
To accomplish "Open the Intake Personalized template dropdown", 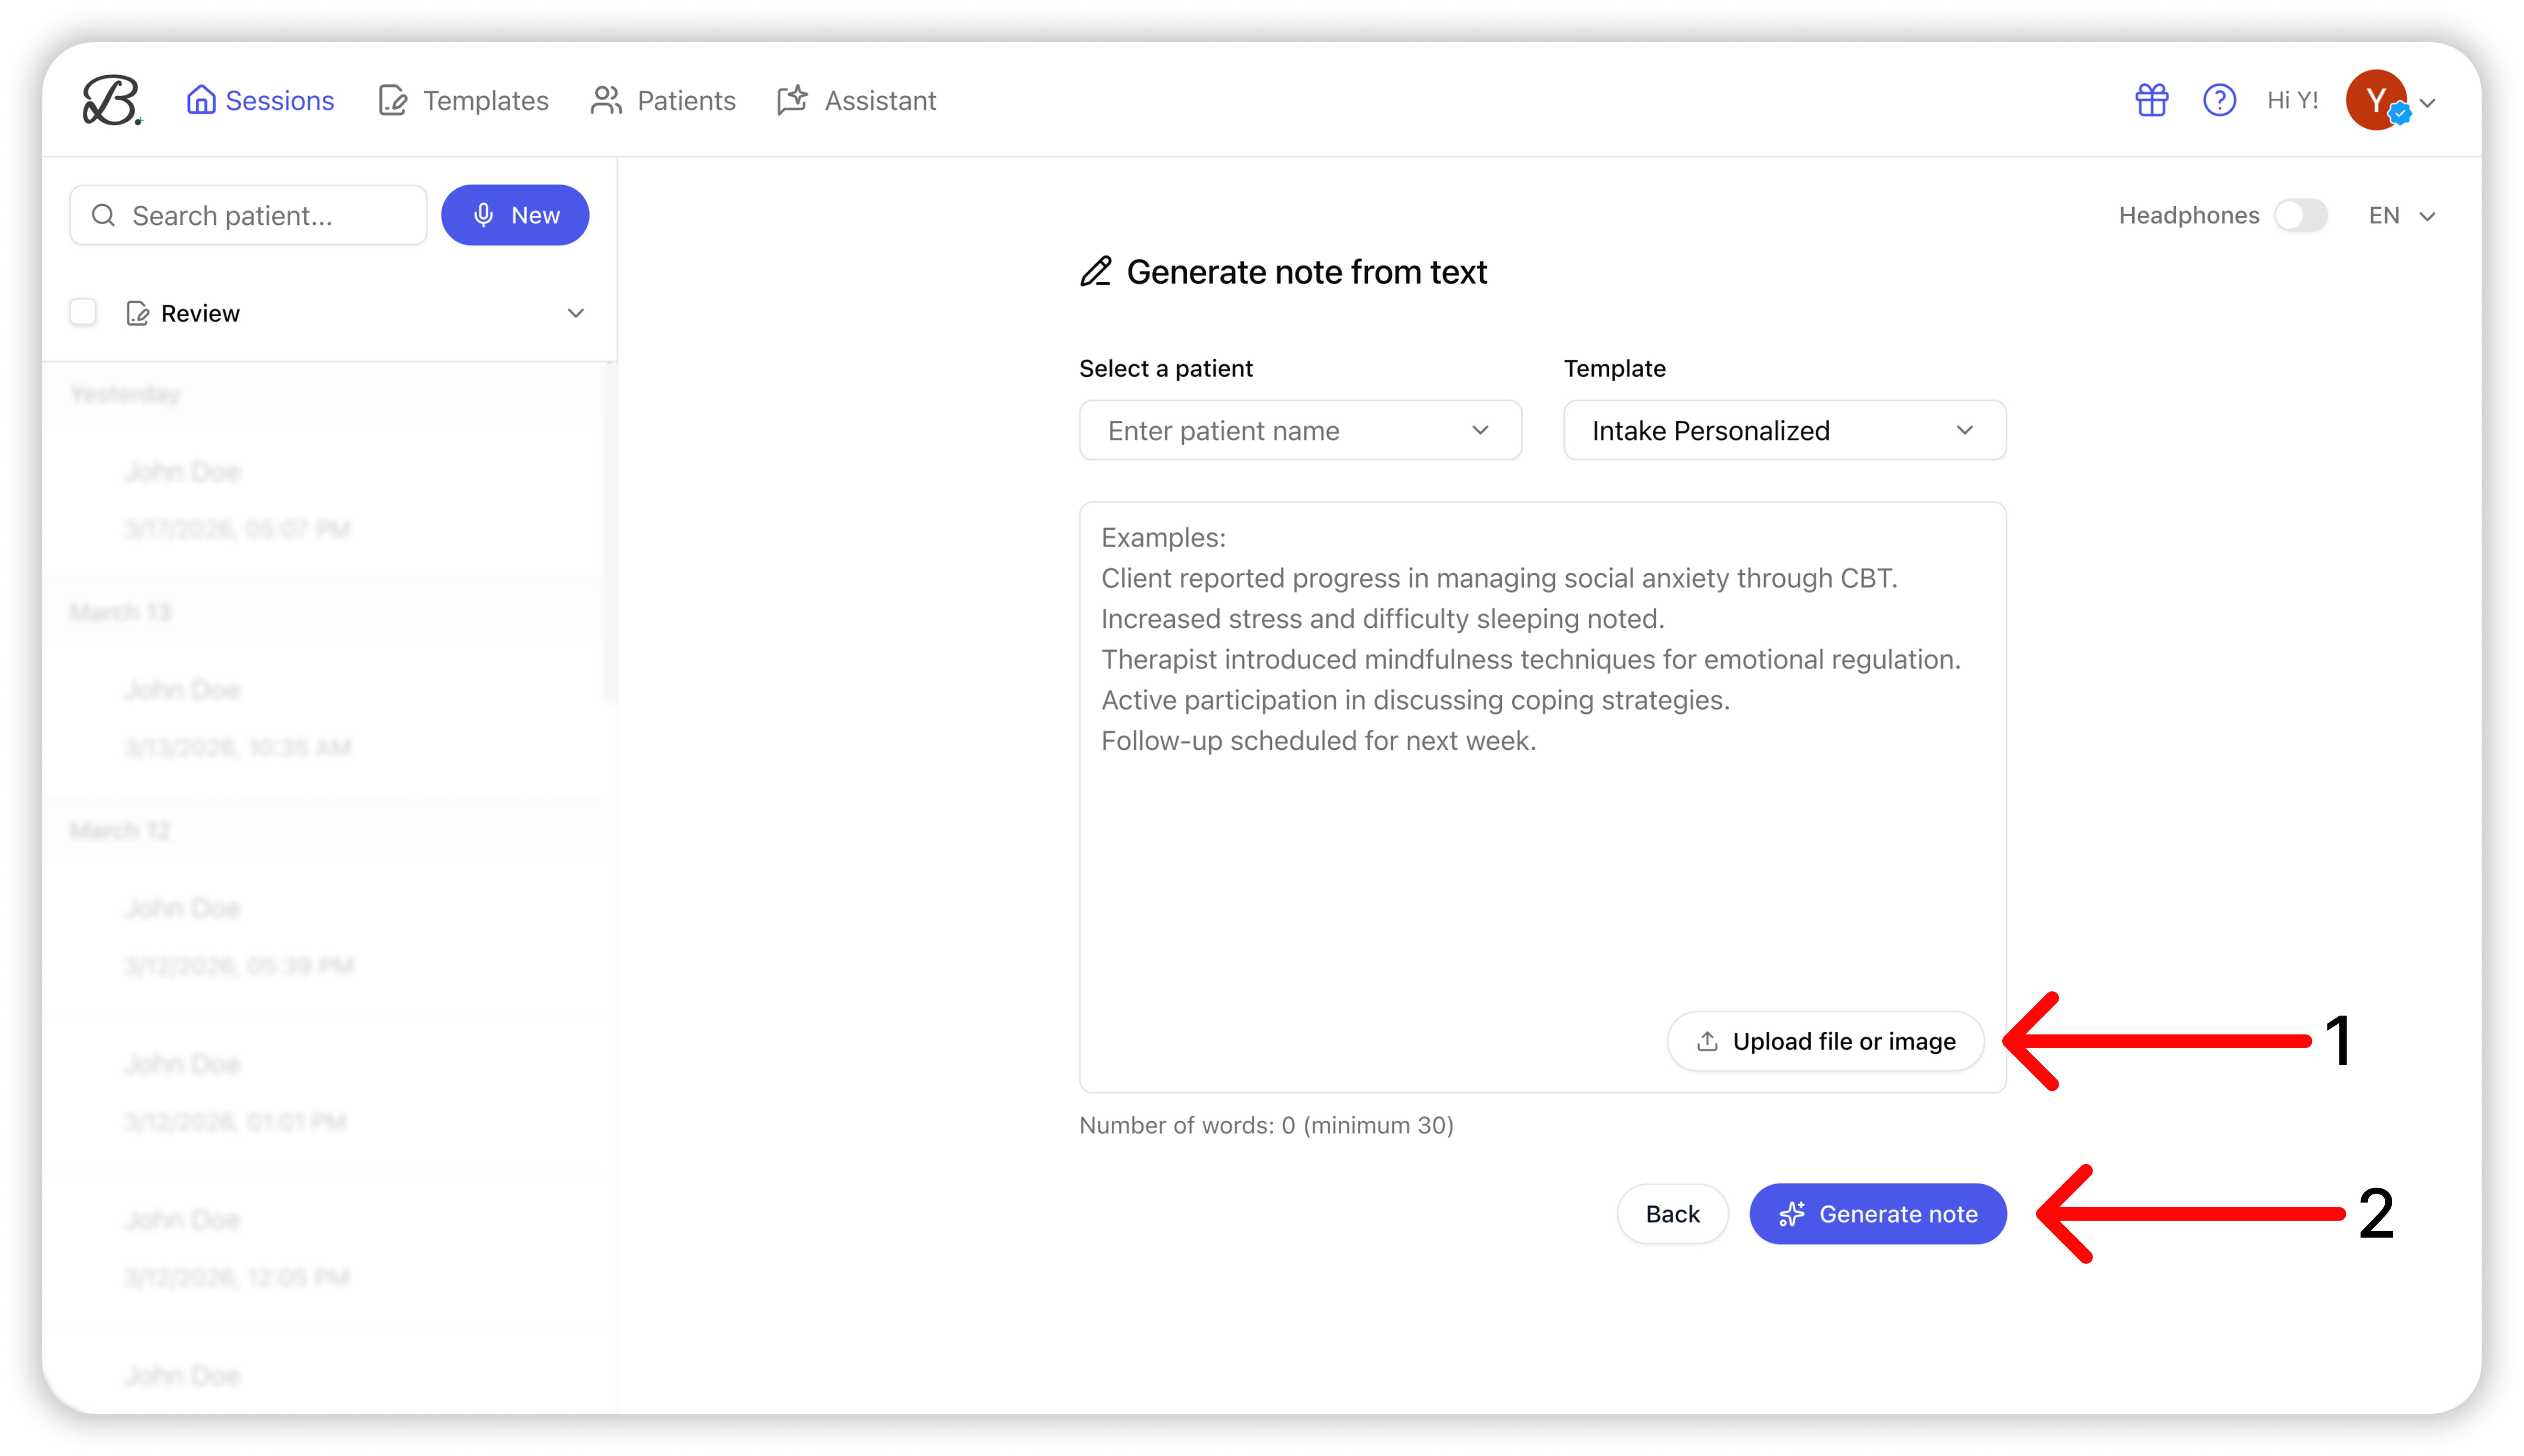I will coord(1784,431).
